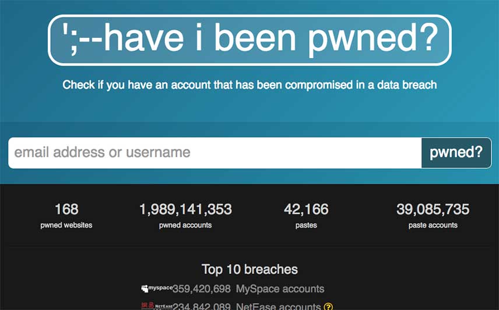
Task: Click in the email address or username field
Action: tap(215, 153)
